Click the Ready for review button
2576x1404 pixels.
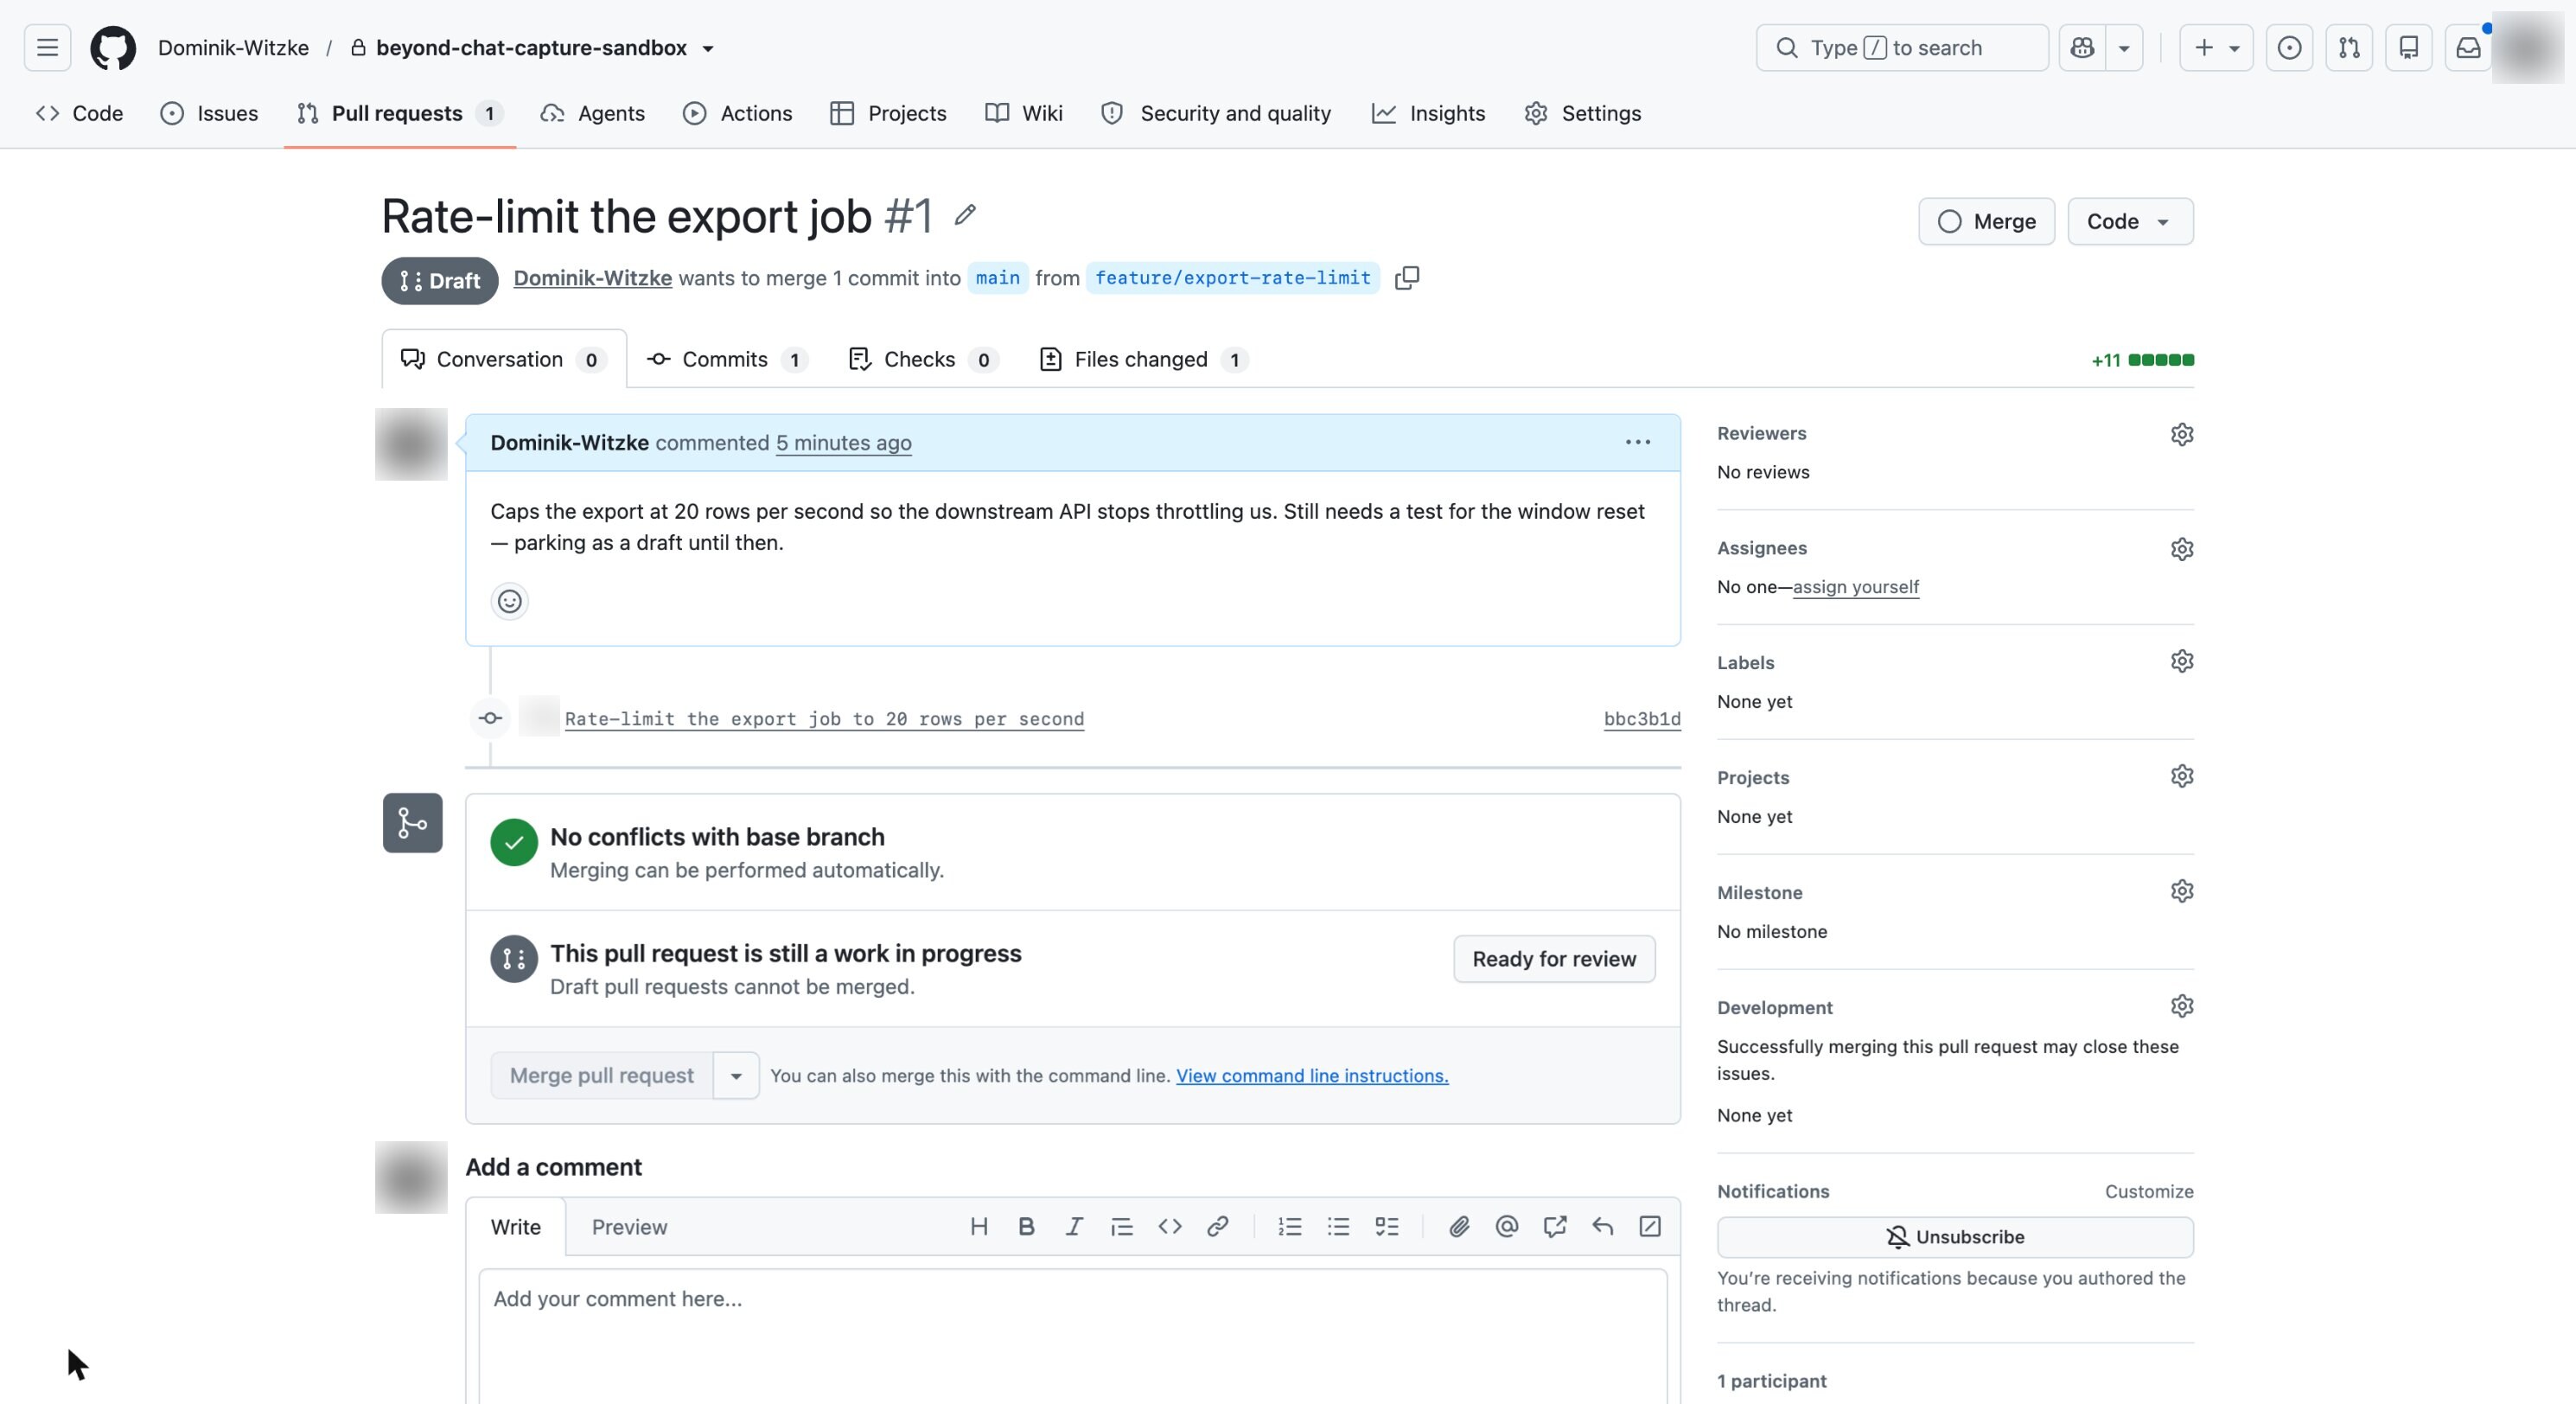coord(1554,959)
